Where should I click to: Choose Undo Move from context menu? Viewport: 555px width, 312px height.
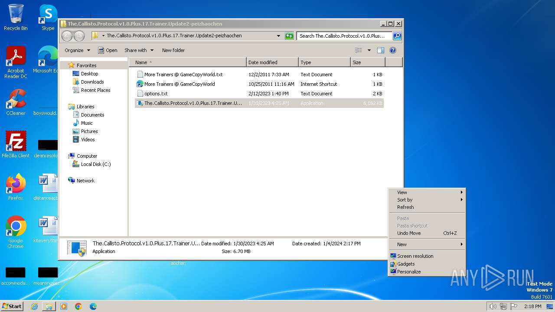click(427, 233)
